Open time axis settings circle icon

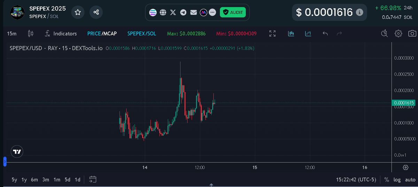pyautogui.click(x=405, y=167)
